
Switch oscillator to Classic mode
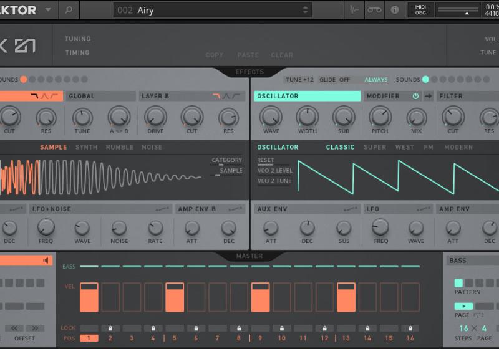click(340, 147)
